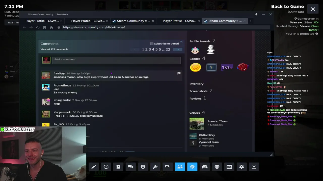Open the Badges section link
The image size is (323, 181).
coord(195,59)
